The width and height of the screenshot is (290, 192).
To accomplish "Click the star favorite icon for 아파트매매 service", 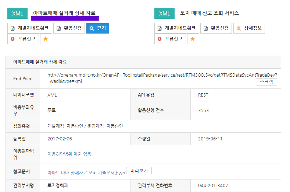I will (46, 39).
